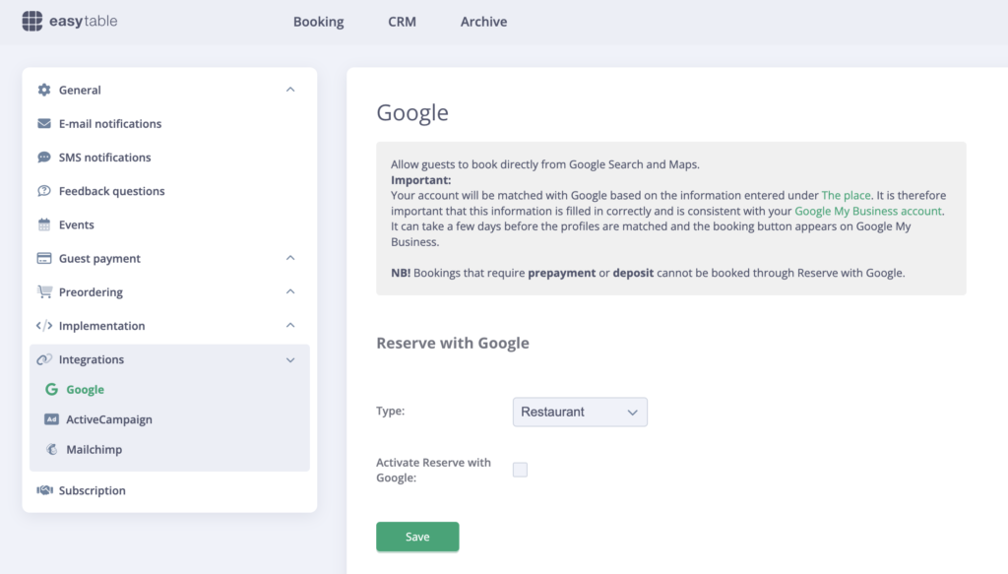Go to the Booking tab
The width and height of the screenshot is (1008, 574).
coord(318,21)
